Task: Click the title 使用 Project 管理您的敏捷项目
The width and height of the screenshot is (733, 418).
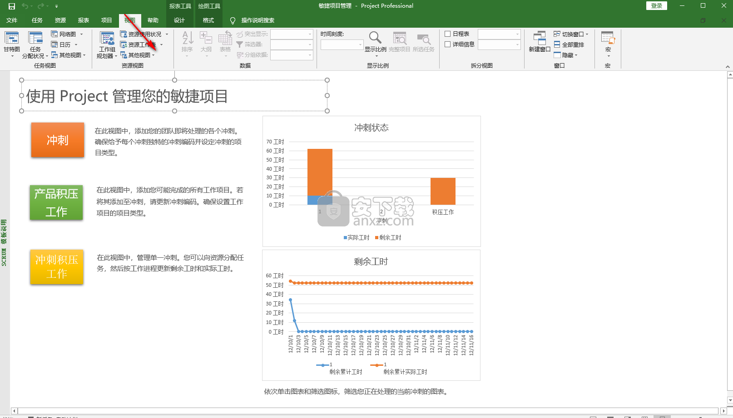Action: [x=127, y=96]
